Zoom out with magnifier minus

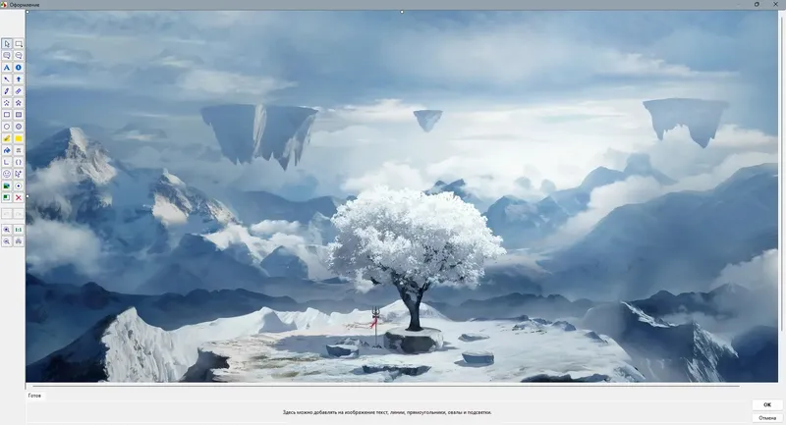pyautogui.click(x=7, y=241)
